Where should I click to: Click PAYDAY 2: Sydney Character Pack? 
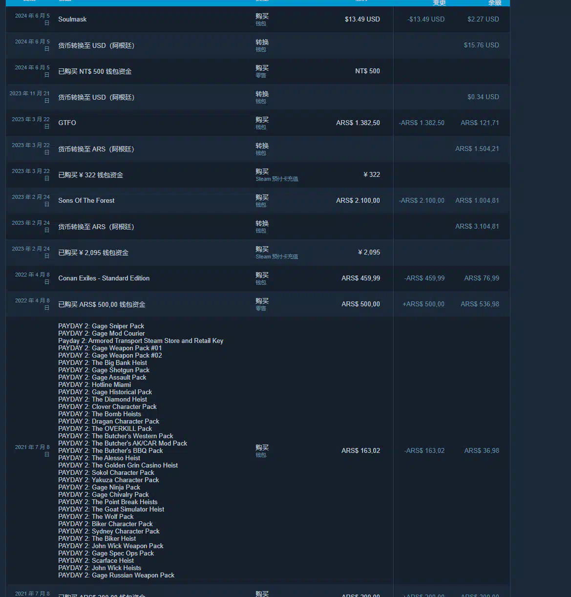tap(109, 531)
